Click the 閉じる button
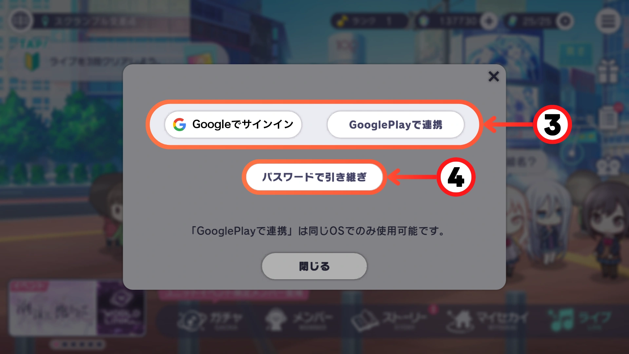The image size is (629, 354). tap(314, 266)
